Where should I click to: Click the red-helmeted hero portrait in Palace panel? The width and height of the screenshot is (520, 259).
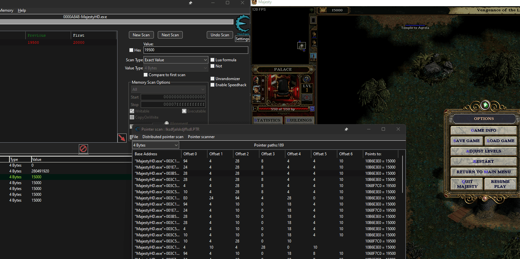(256, 80)
